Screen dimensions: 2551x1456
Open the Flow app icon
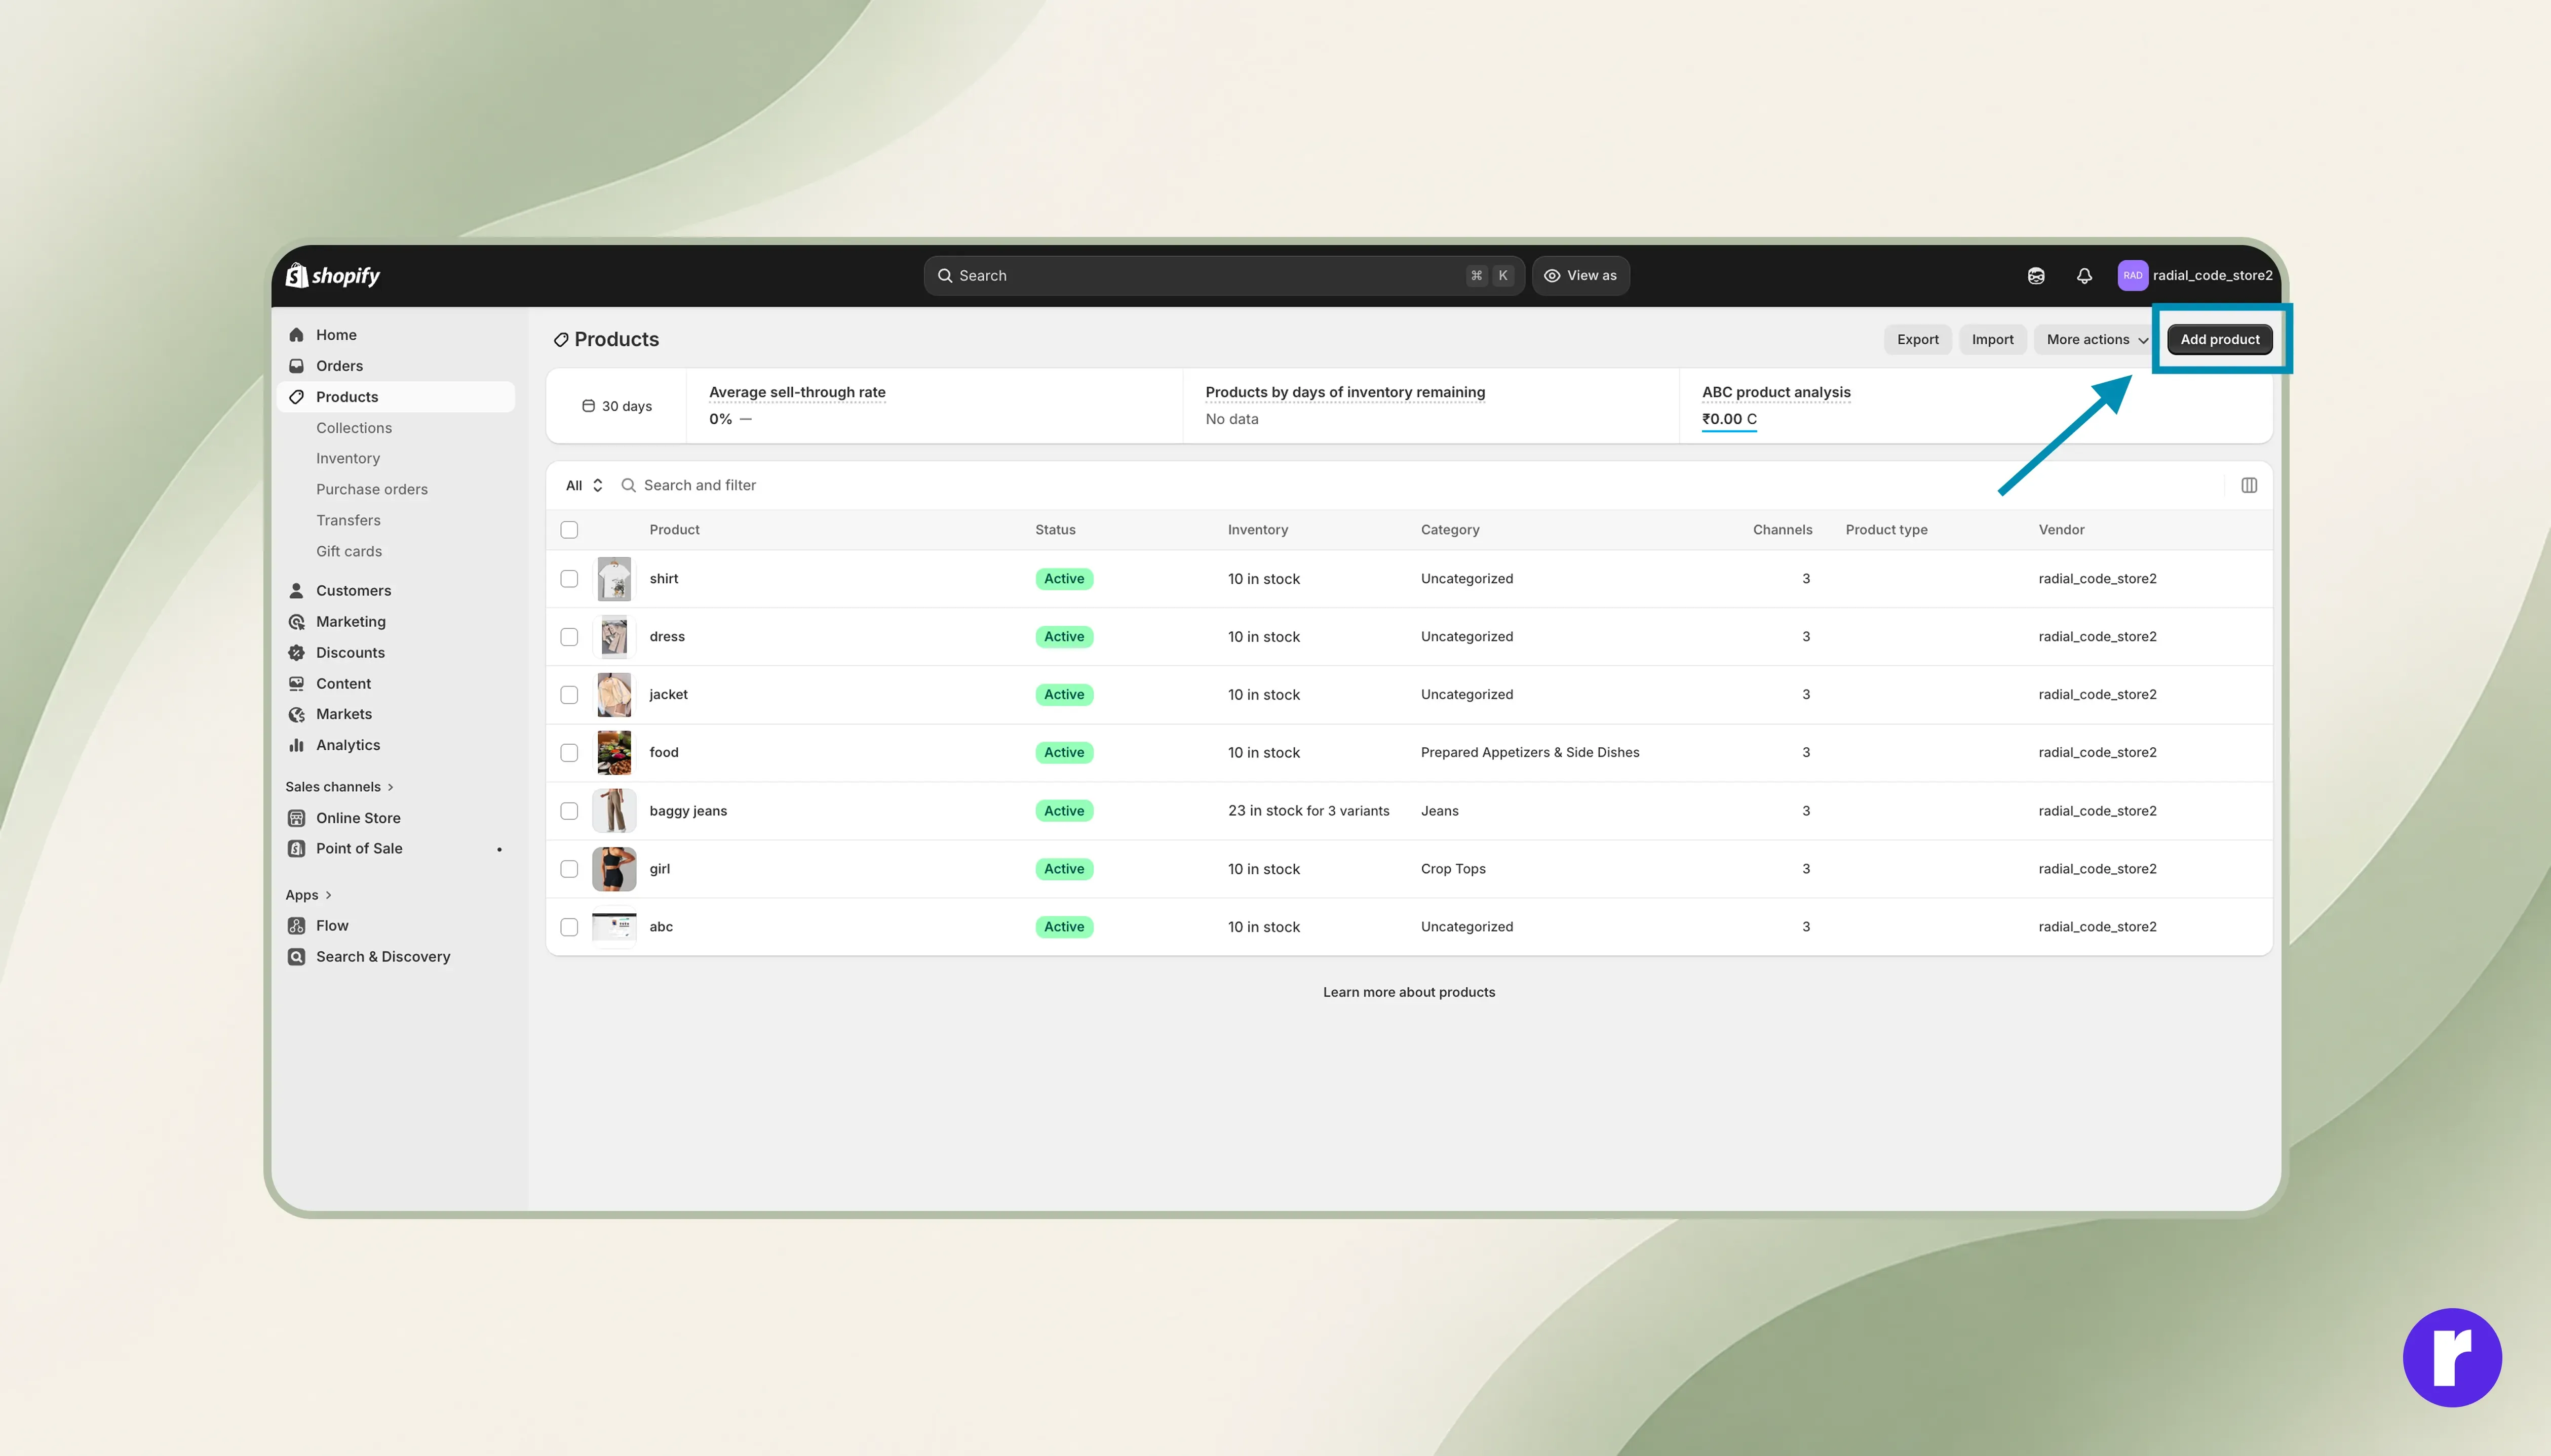click(x=296, y=926)
